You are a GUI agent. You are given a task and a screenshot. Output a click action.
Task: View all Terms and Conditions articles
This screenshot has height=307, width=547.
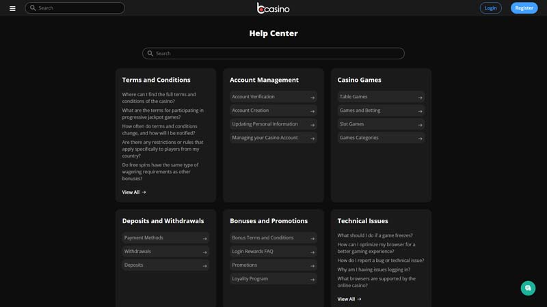click(x=134, y=192)
